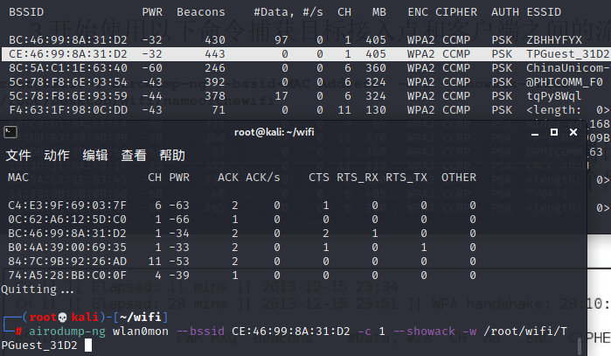This screenshot has width=611, height=356.
Task: Click the BSSID column header
Action: [26, 12]
